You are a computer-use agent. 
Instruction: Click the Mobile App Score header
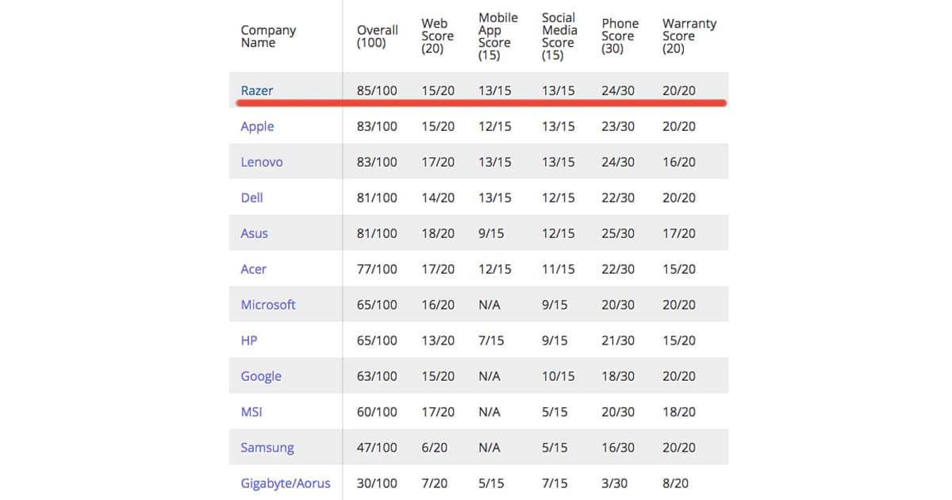point(498,37)
